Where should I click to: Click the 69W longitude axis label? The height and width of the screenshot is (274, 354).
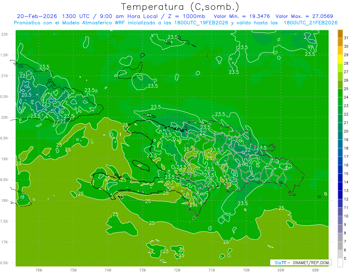281,270
